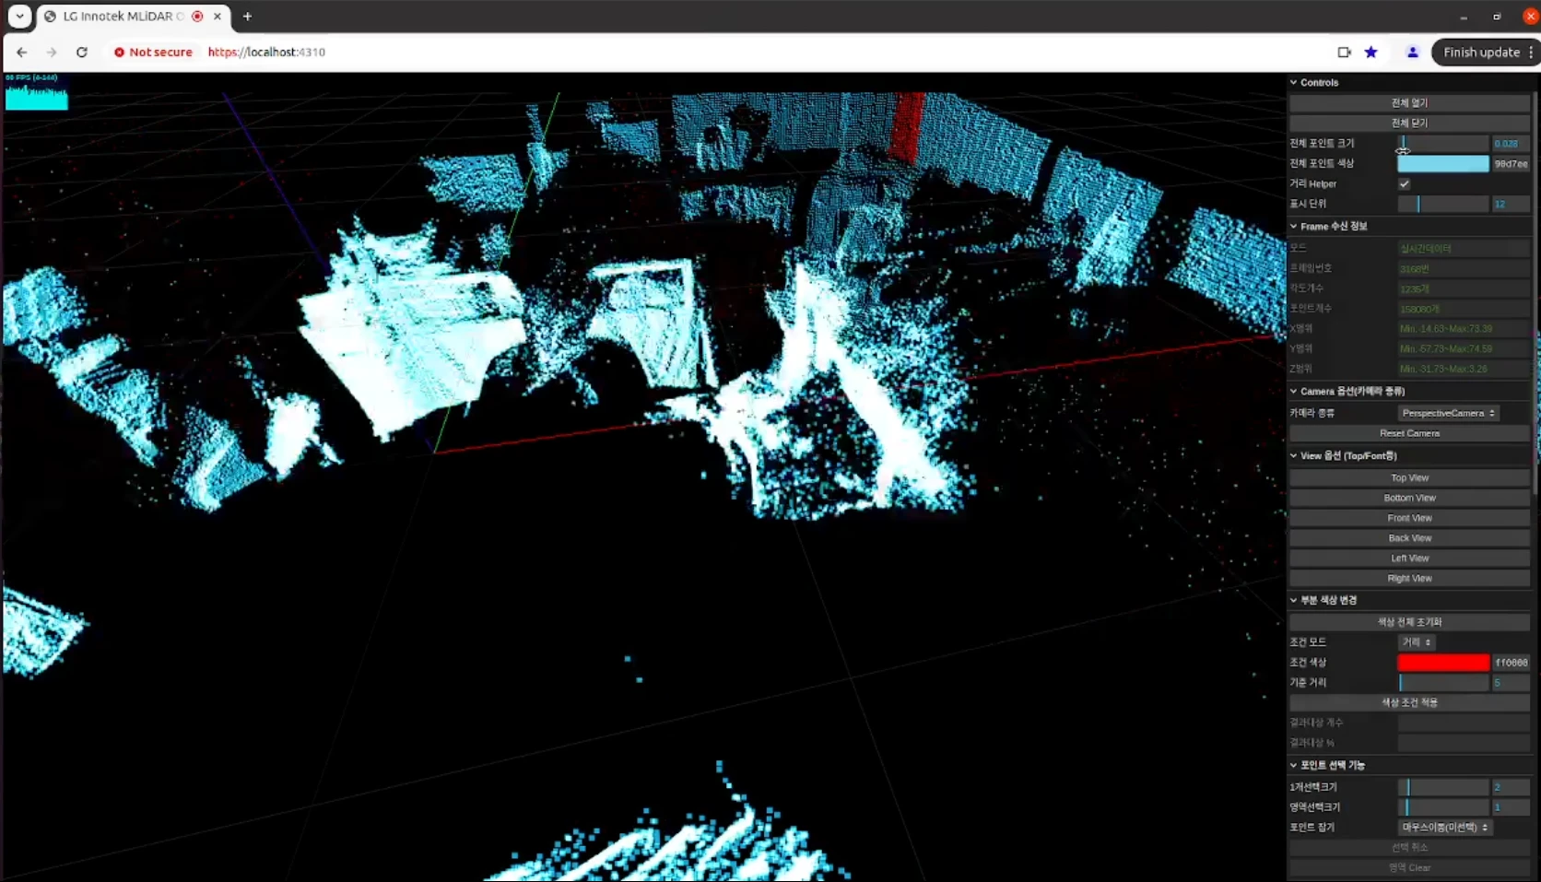Edit the 영역선택크기 value 1

point(1511,807)
